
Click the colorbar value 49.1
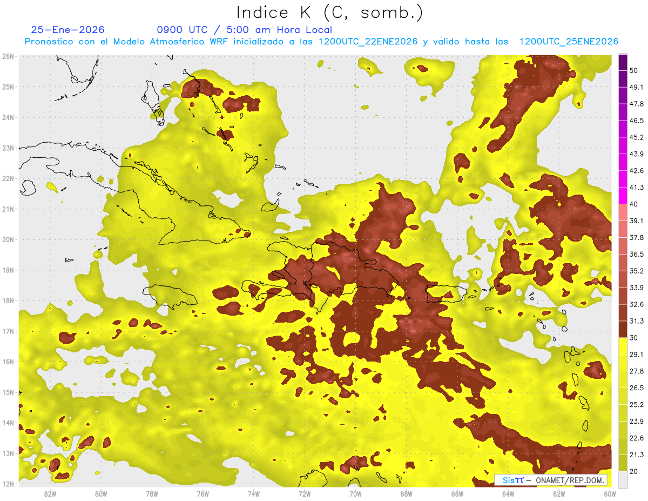point(637,87)
